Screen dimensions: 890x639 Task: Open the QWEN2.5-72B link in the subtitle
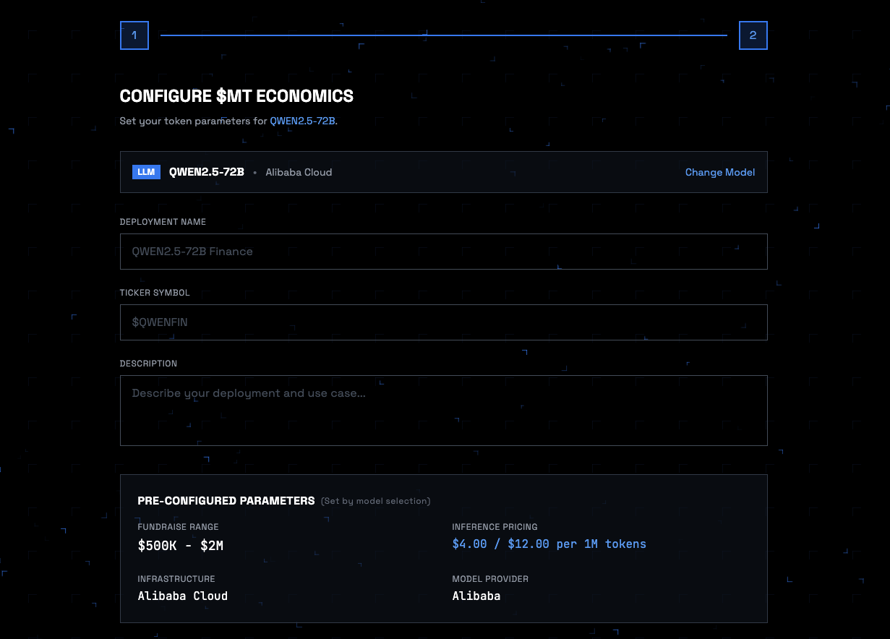302,121
